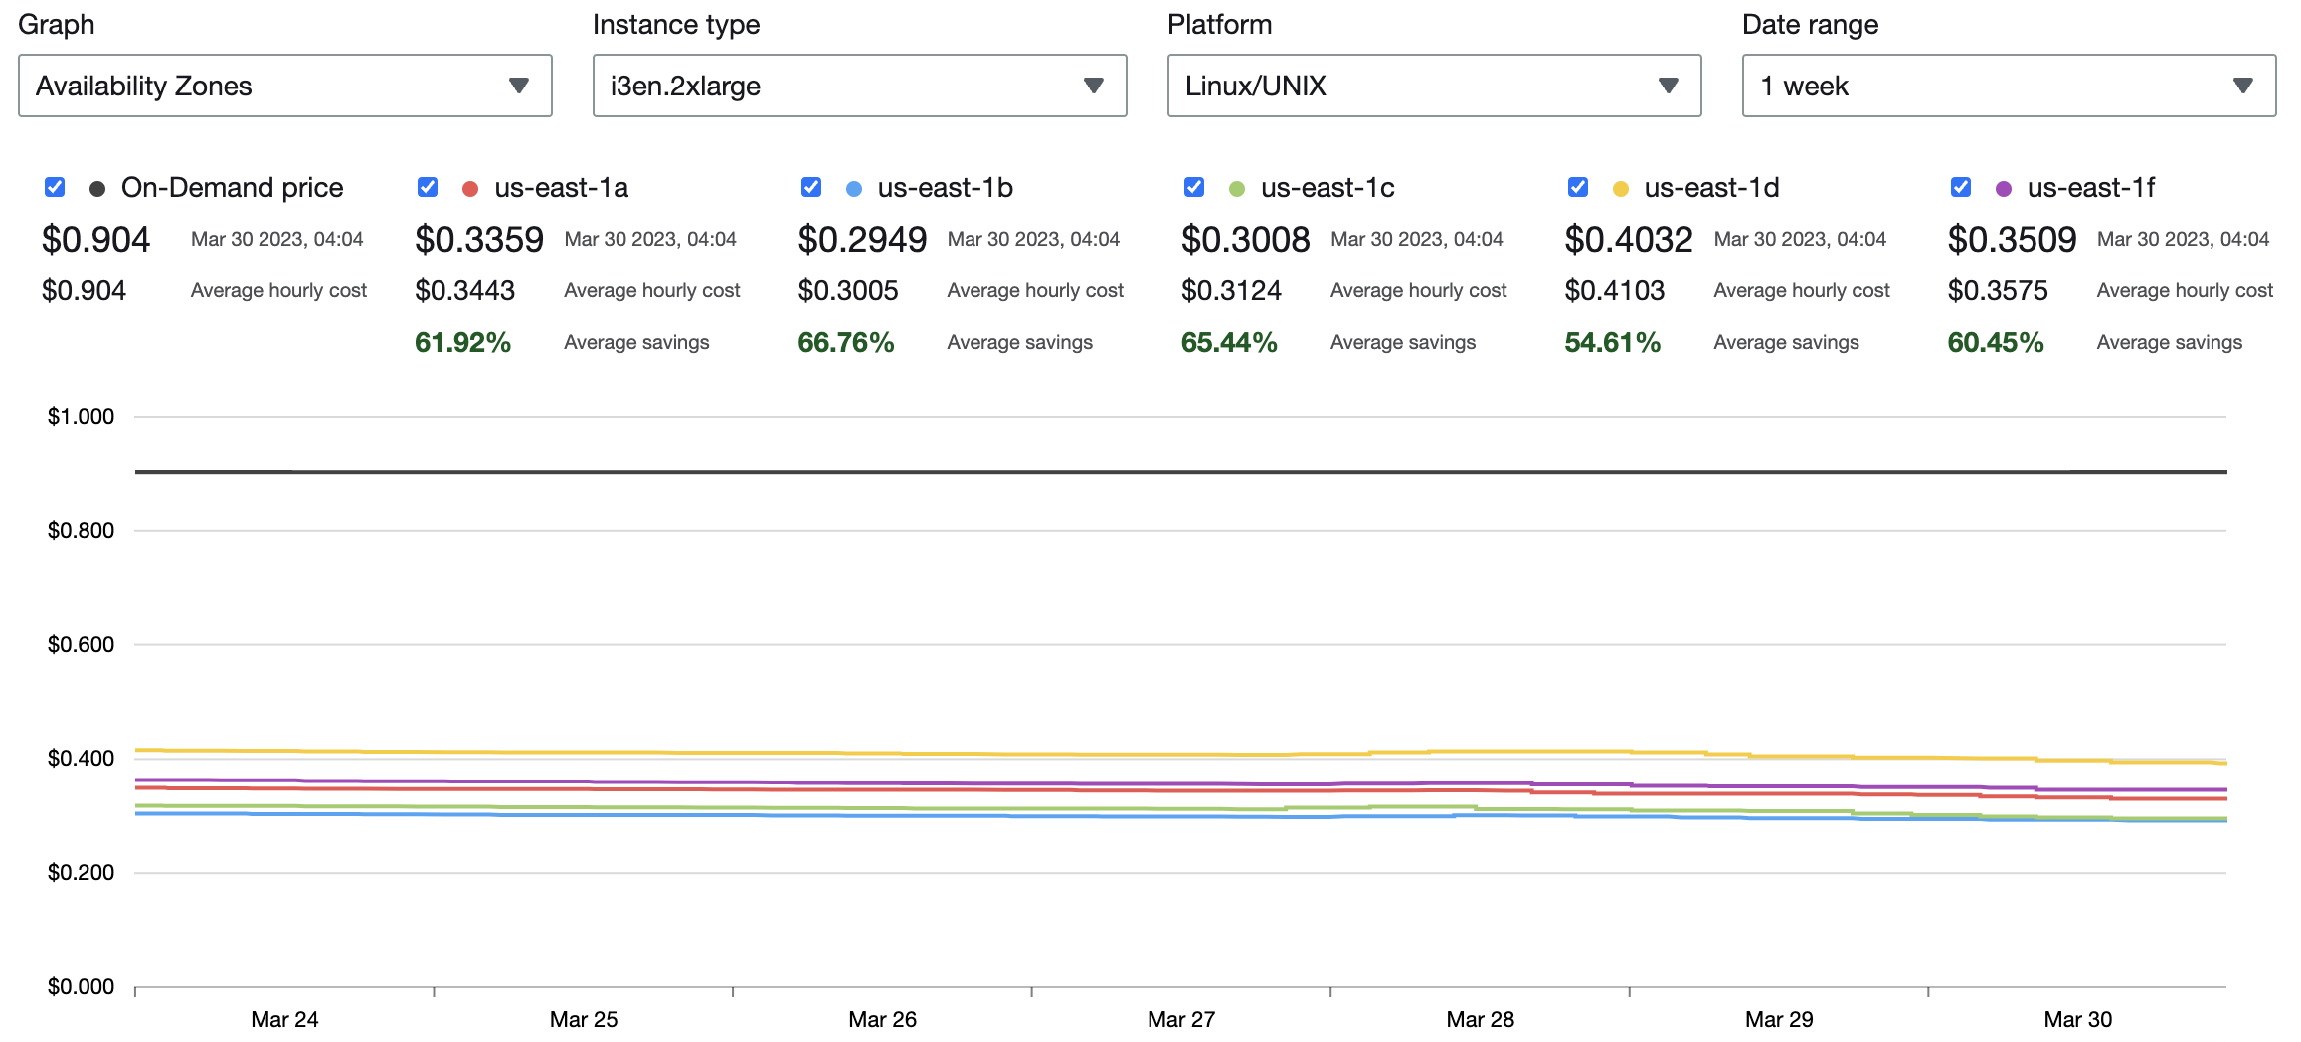
Task: Open the Platform dropdown Linux/UNIX
Action: click(1434, 87)
